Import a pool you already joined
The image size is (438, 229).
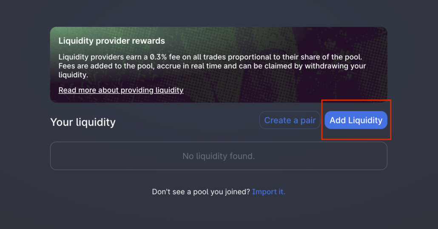click(268, 192)
